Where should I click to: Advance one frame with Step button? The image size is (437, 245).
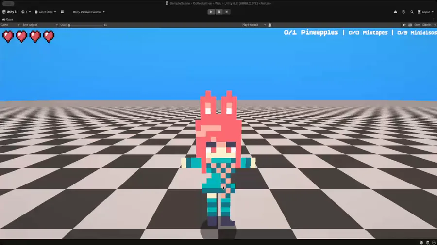(x=227, y=12)
